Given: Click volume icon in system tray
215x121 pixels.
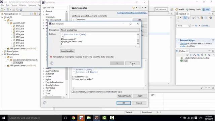Looking at the screenshot, I should (x=192, y=118).
